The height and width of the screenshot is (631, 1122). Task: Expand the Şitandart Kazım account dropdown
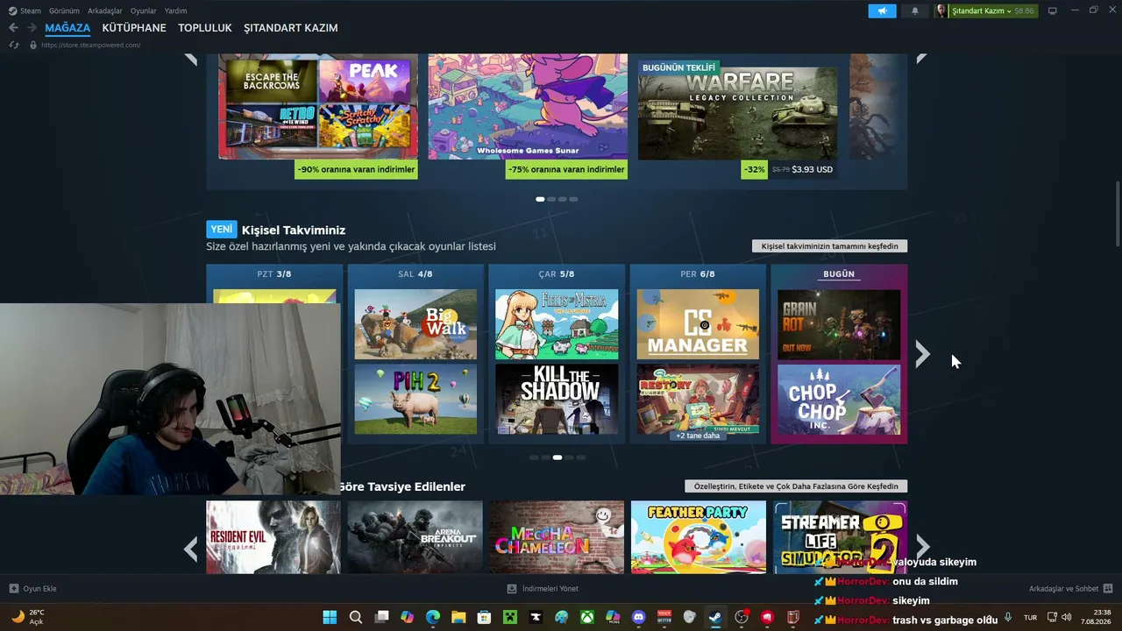pos(993,11)
